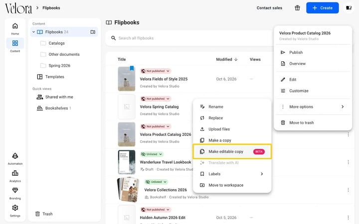This screenshot has width=359, height=224.
Task: Click the new folder icon beside Flipbooks
Action: pyautogui.click(x=93, y=32)
